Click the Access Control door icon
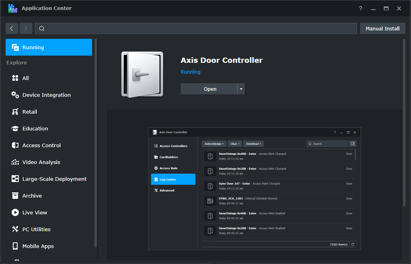This screenshot has height=264, width=411. pos(15,145)
